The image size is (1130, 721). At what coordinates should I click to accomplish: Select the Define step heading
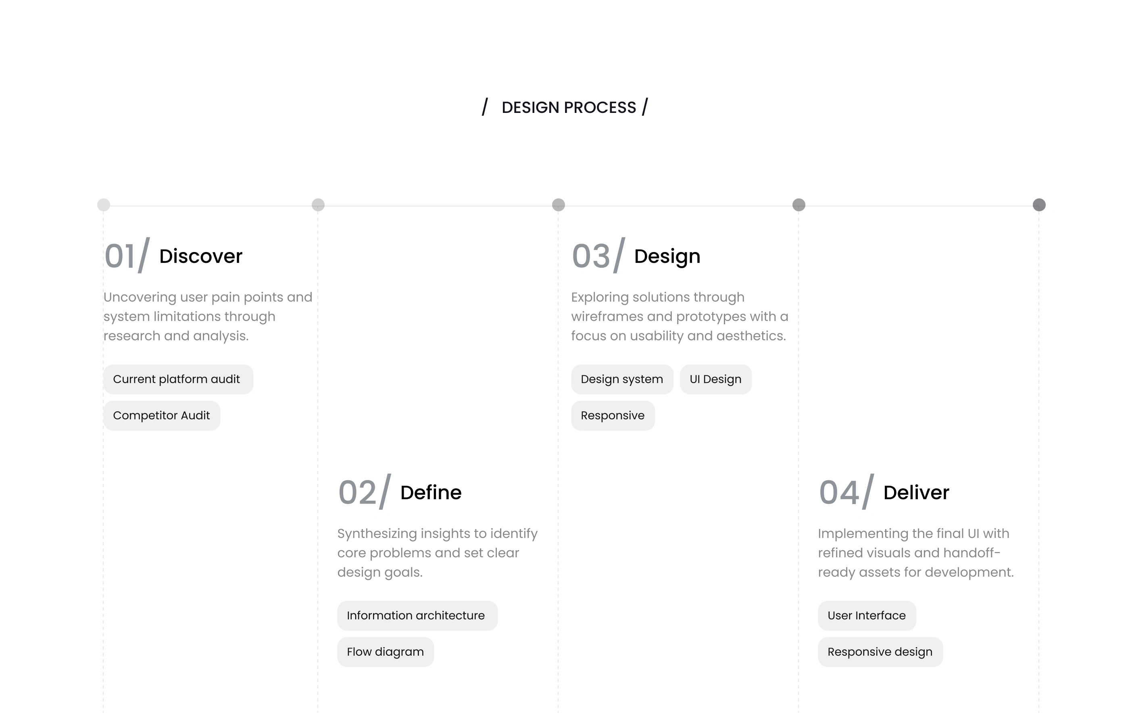[x=431, y=492]
